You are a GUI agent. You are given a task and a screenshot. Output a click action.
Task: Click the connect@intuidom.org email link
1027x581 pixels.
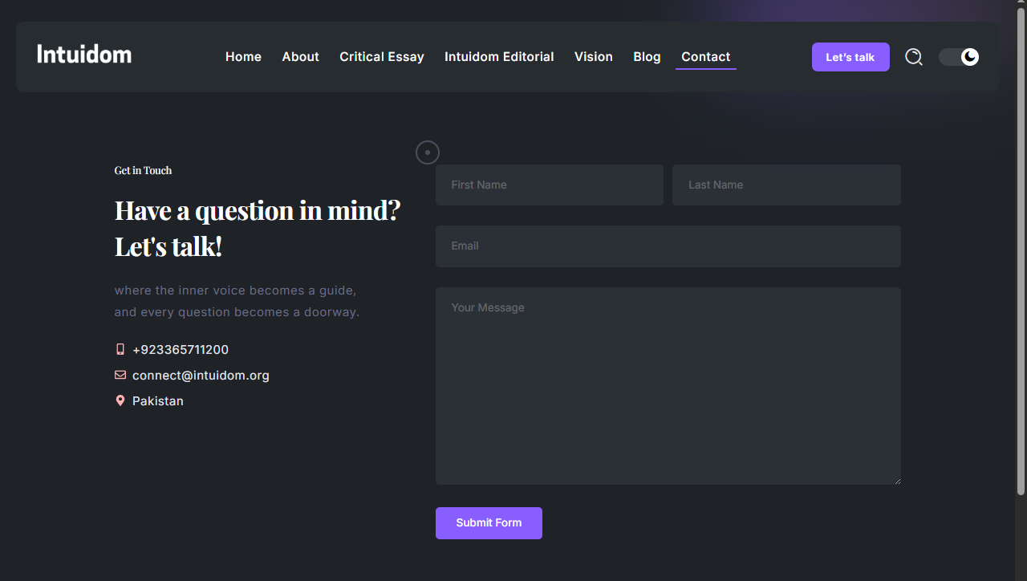click(x=201, y=376)
